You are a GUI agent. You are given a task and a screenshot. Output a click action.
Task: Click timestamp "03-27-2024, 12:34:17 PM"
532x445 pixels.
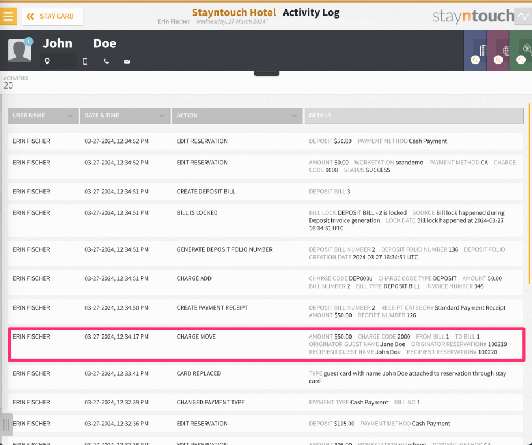116,337
